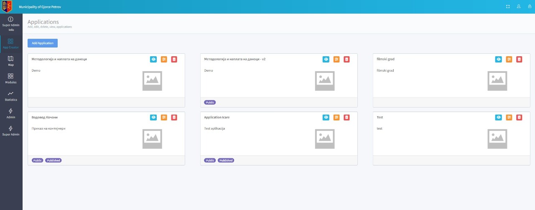Click the Applications page heading
Image resolution: width=535 pixels, height=210 pixels.
(x=43, y=22)
